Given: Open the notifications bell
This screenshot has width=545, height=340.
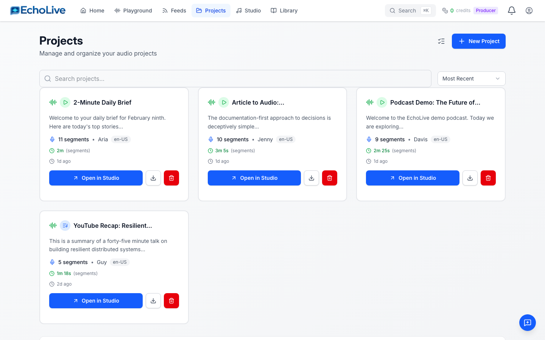Looking at the screenshot, I should coord(511,11).
